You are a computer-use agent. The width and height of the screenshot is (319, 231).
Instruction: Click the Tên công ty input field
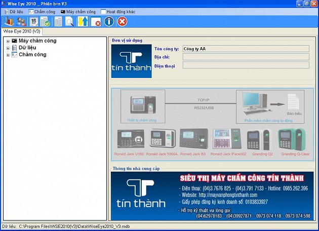(246, 49)
